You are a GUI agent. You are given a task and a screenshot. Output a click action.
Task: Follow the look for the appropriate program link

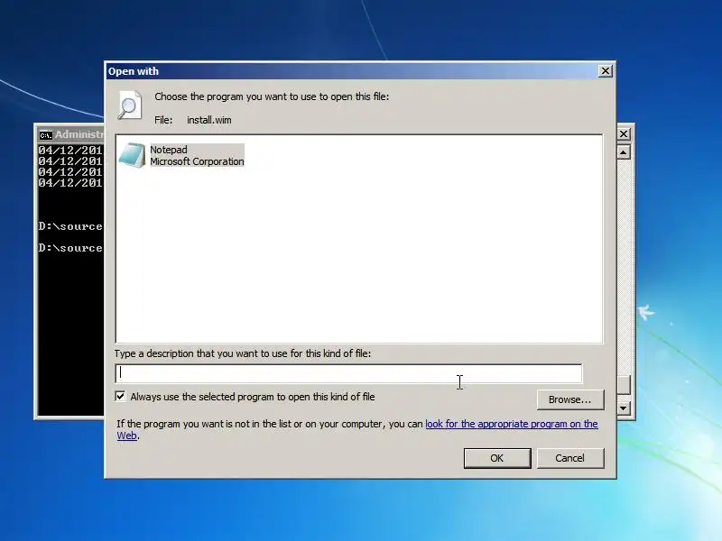511,424
